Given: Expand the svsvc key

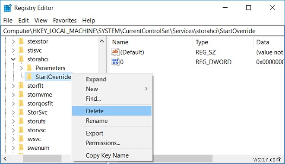Looking at the screenshot, I should click(13, 139).
